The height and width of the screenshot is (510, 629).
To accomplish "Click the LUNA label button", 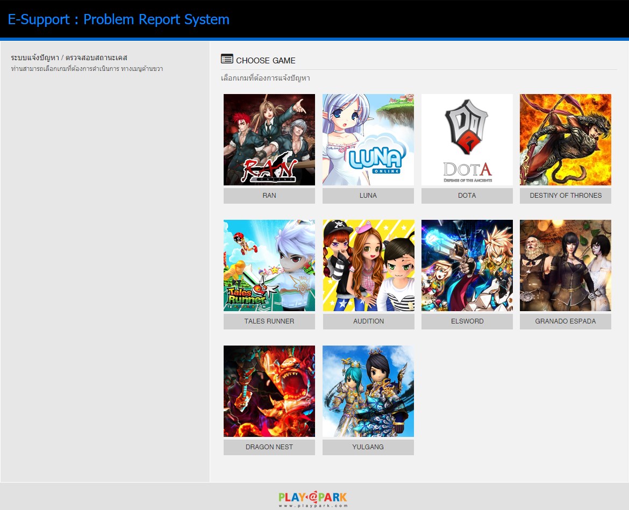I will click(x=368, y=196).
